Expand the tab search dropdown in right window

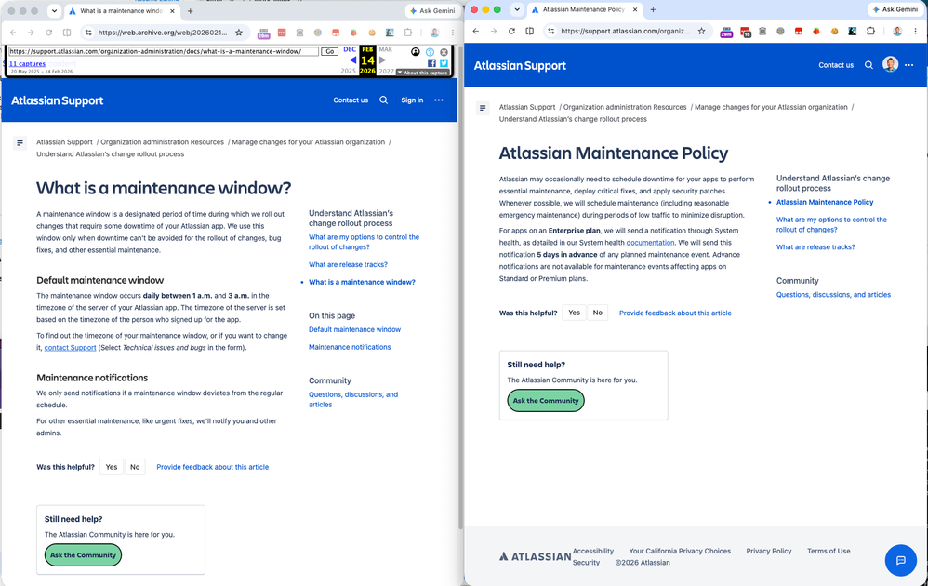[517, 9]
